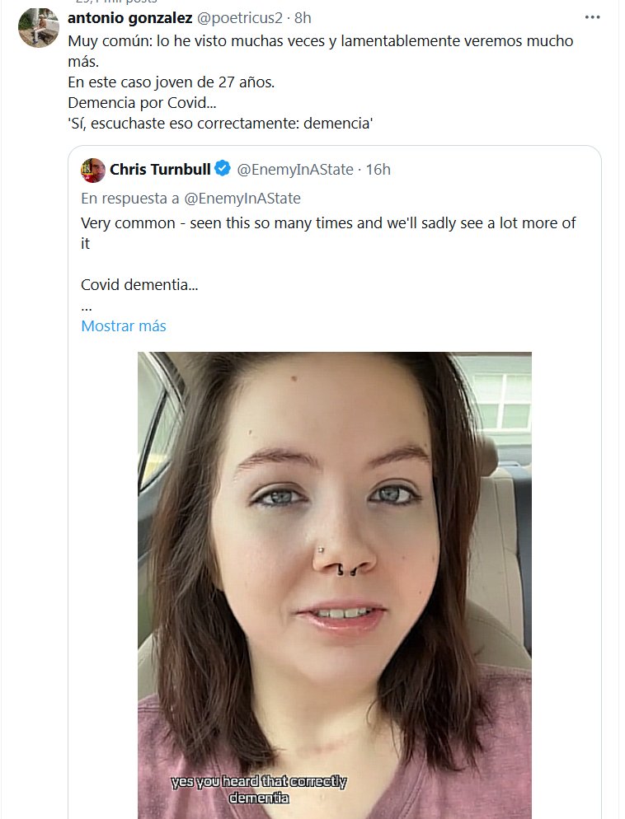This screenshot has height=819, width=625.
Task: Open the 16h quoted tweet timestamp
Action: (x=378, y=170)
